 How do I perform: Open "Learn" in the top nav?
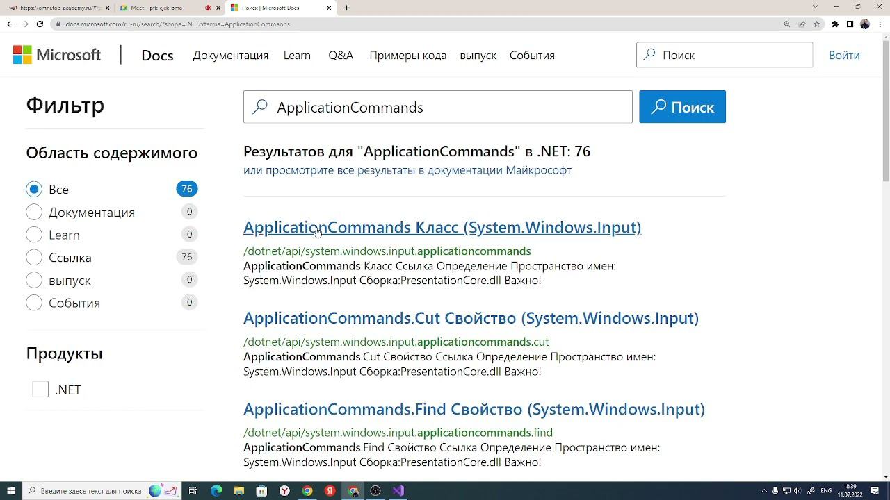click(x=297, y=56)
